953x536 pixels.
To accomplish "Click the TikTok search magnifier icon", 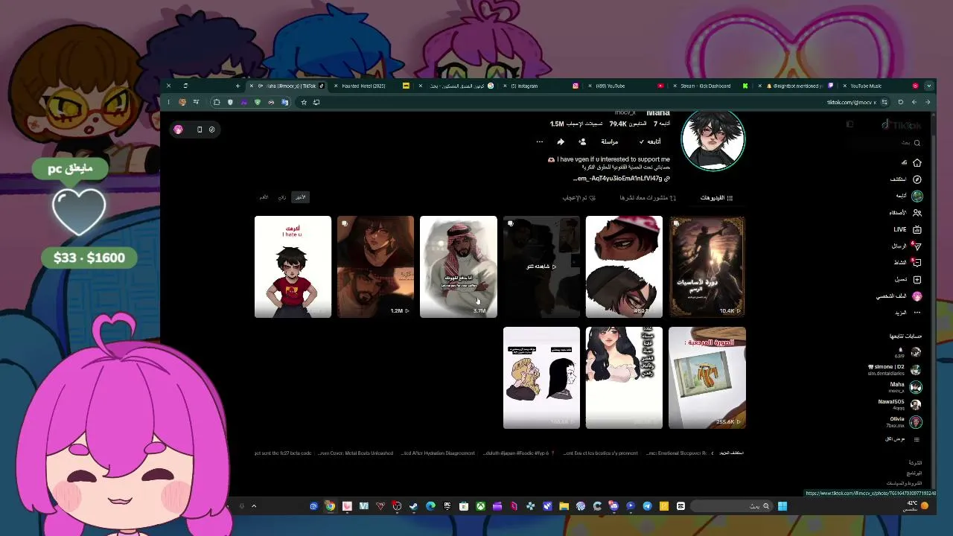I will (917, 143).
